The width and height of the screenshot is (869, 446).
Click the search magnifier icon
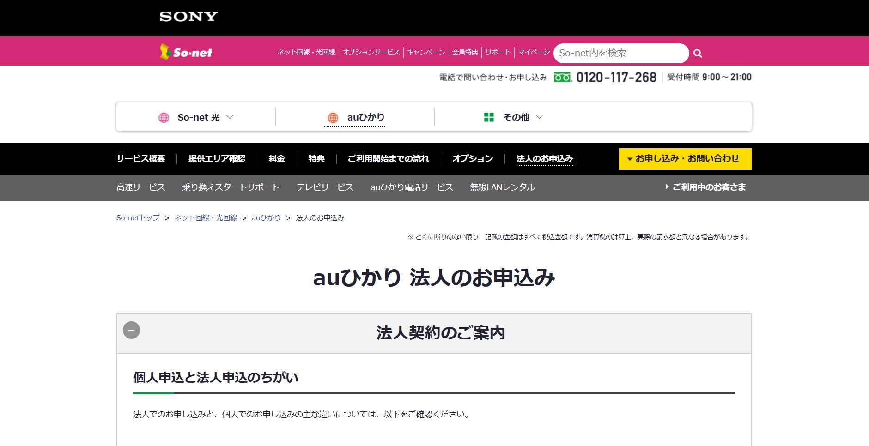[698, 53]
